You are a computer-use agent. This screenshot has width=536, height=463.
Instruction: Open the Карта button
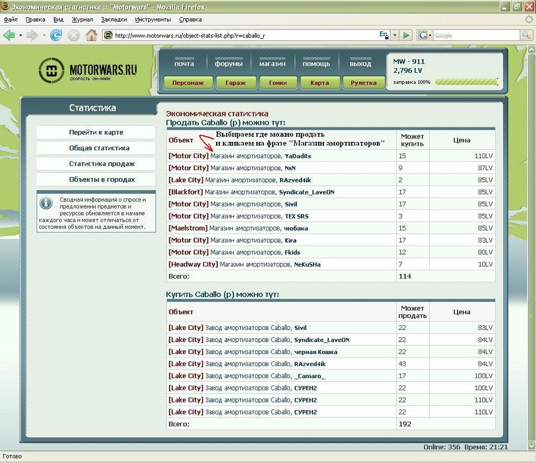320,83
